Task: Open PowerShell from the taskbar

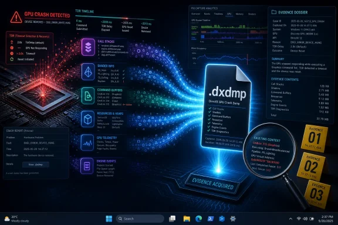Action: [x=211, y=219]
